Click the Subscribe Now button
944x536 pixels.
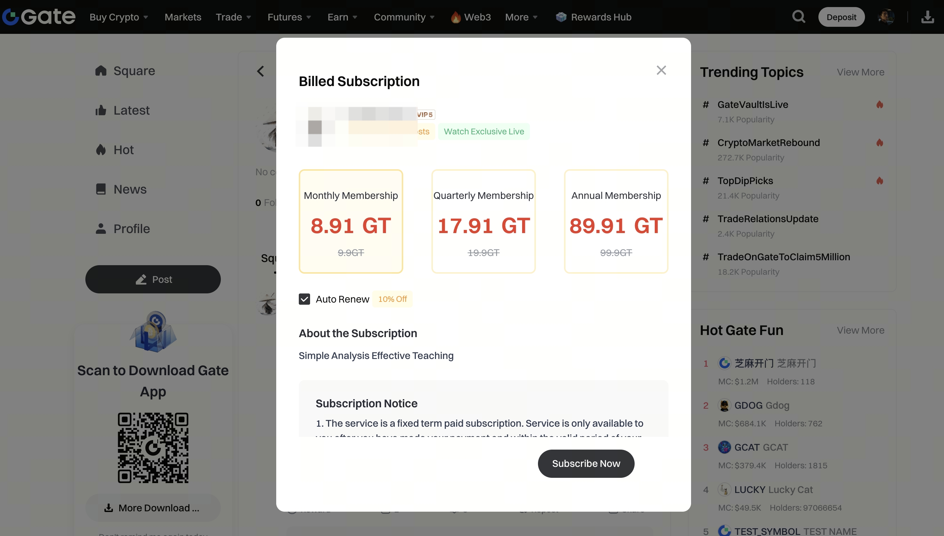tap(586, 463)
